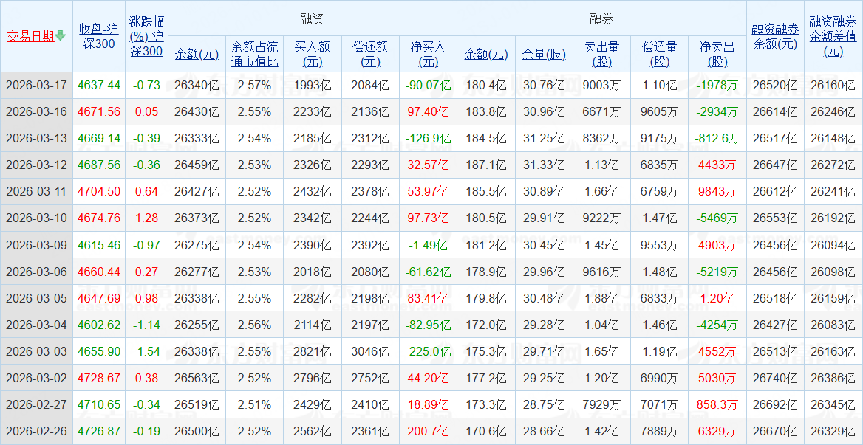This screenshot has width=863, height=445.
Task: Sort by 融资 买入额(元) header
Action: [313, 55]
